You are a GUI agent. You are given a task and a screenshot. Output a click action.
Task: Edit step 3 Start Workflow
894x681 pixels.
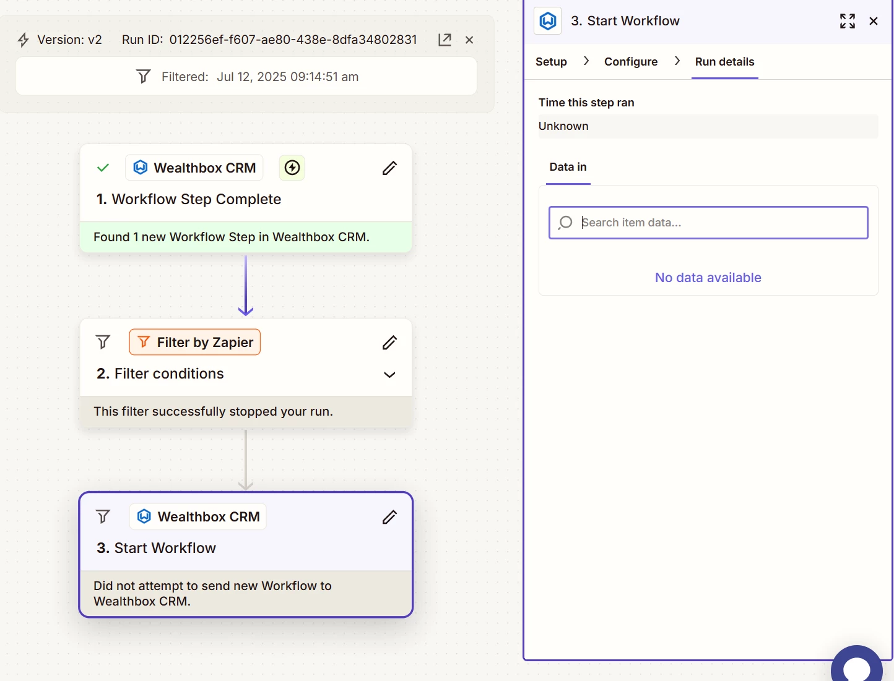(389, 516)
